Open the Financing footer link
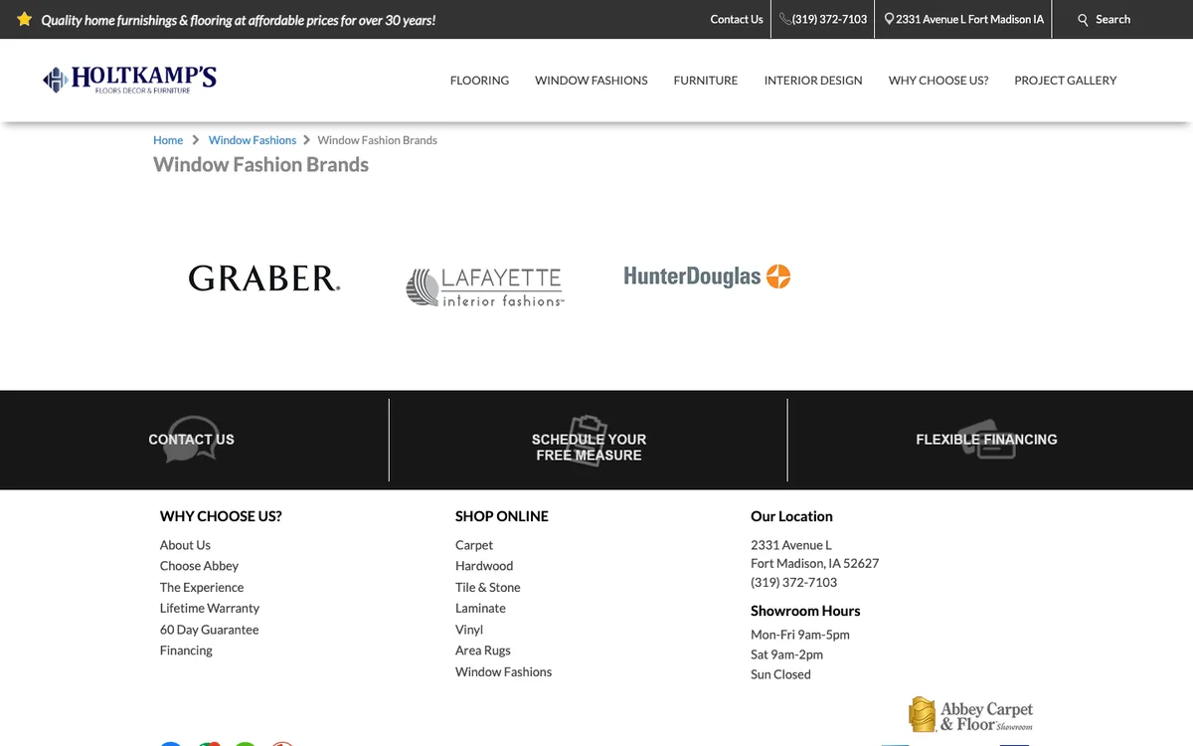 (x=186, y=651)
